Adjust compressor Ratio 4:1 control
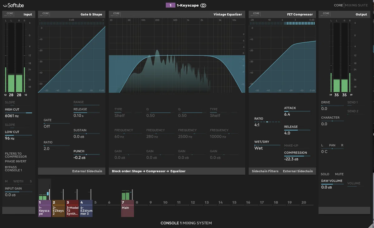The image size is (374, 228). pos(267,122)
